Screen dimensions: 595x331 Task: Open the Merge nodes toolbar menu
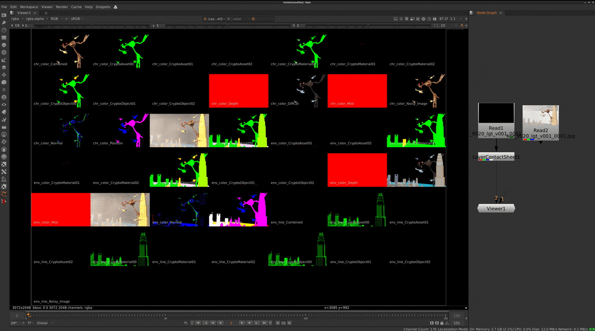pyautogui.click(x=4, y=67)
